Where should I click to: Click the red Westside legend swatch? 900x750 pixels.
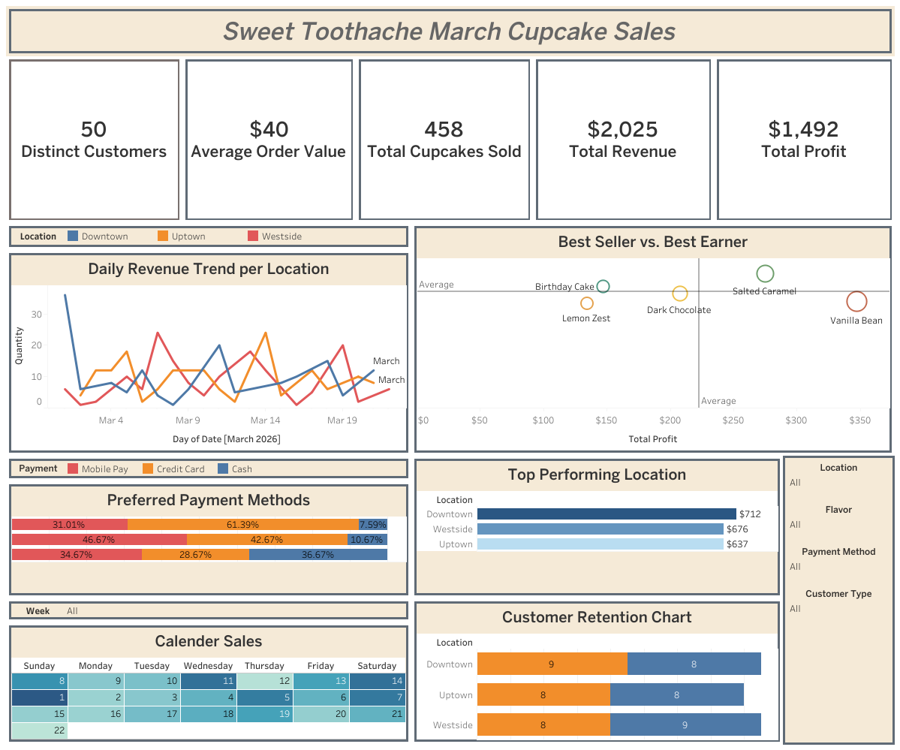point(252,236)
